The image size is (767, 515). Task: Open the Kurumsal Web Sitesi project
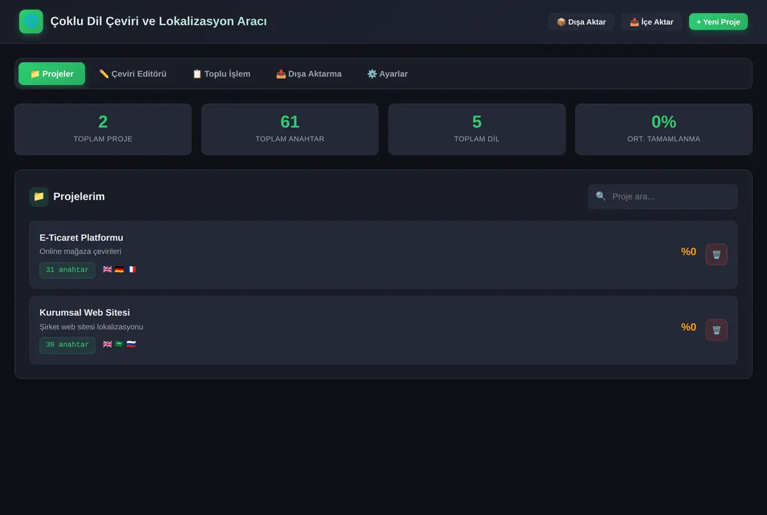pyautogui.click(x=383, y=330)
